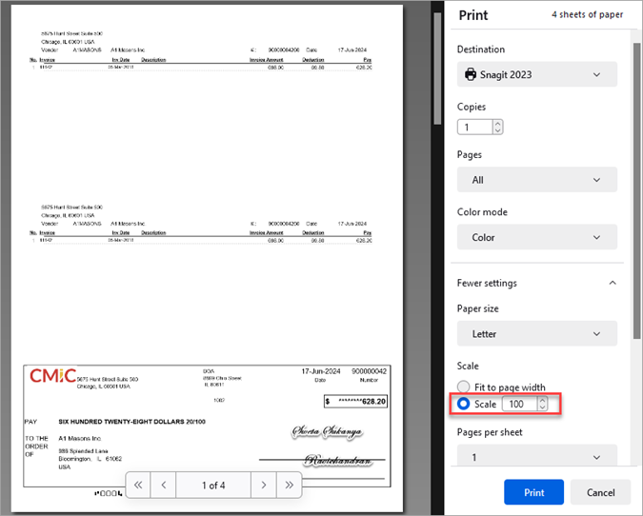Viewport: 643px width, 516px height.
Task: Increase scale value with up arrow
Action: (x=542, y=401)
